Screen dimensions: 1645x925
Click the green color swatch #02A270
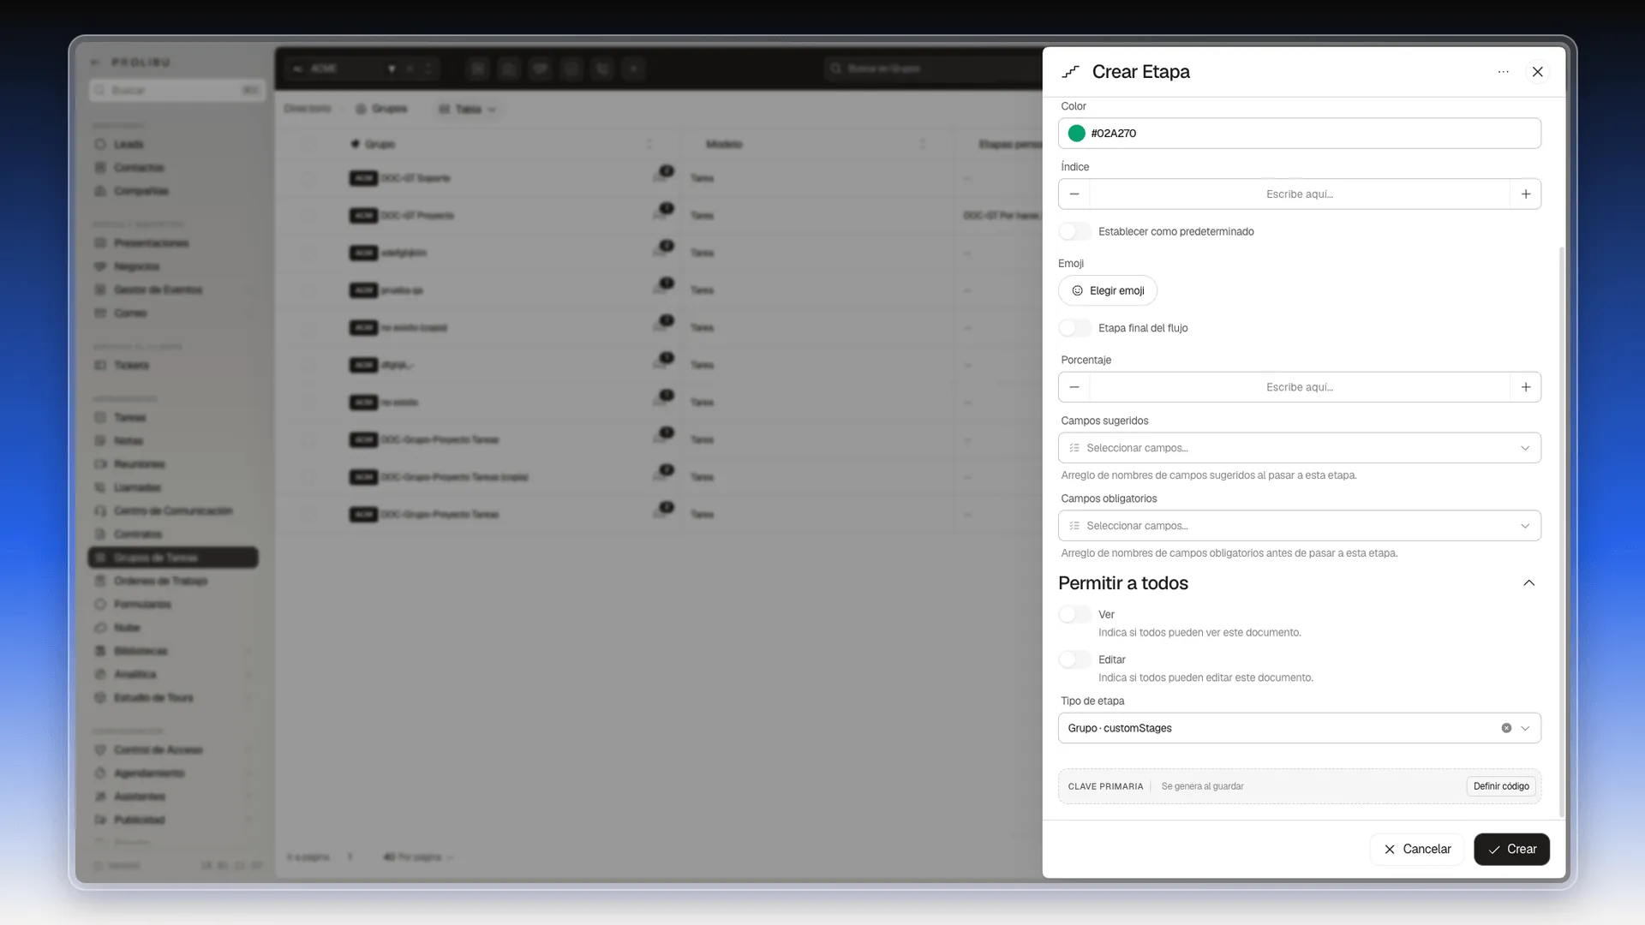(1077, 134)
